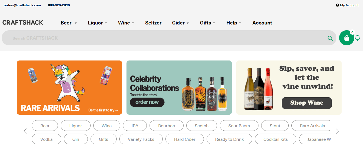The width and height of the screenshot is (363, 146).
Task: Select the Sour Beers category chip
Action: pos(239,126)
